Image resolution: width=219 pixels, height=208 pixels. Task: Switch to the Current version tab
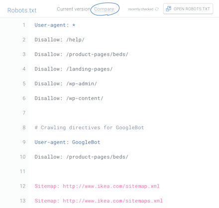tap(74, 9)
